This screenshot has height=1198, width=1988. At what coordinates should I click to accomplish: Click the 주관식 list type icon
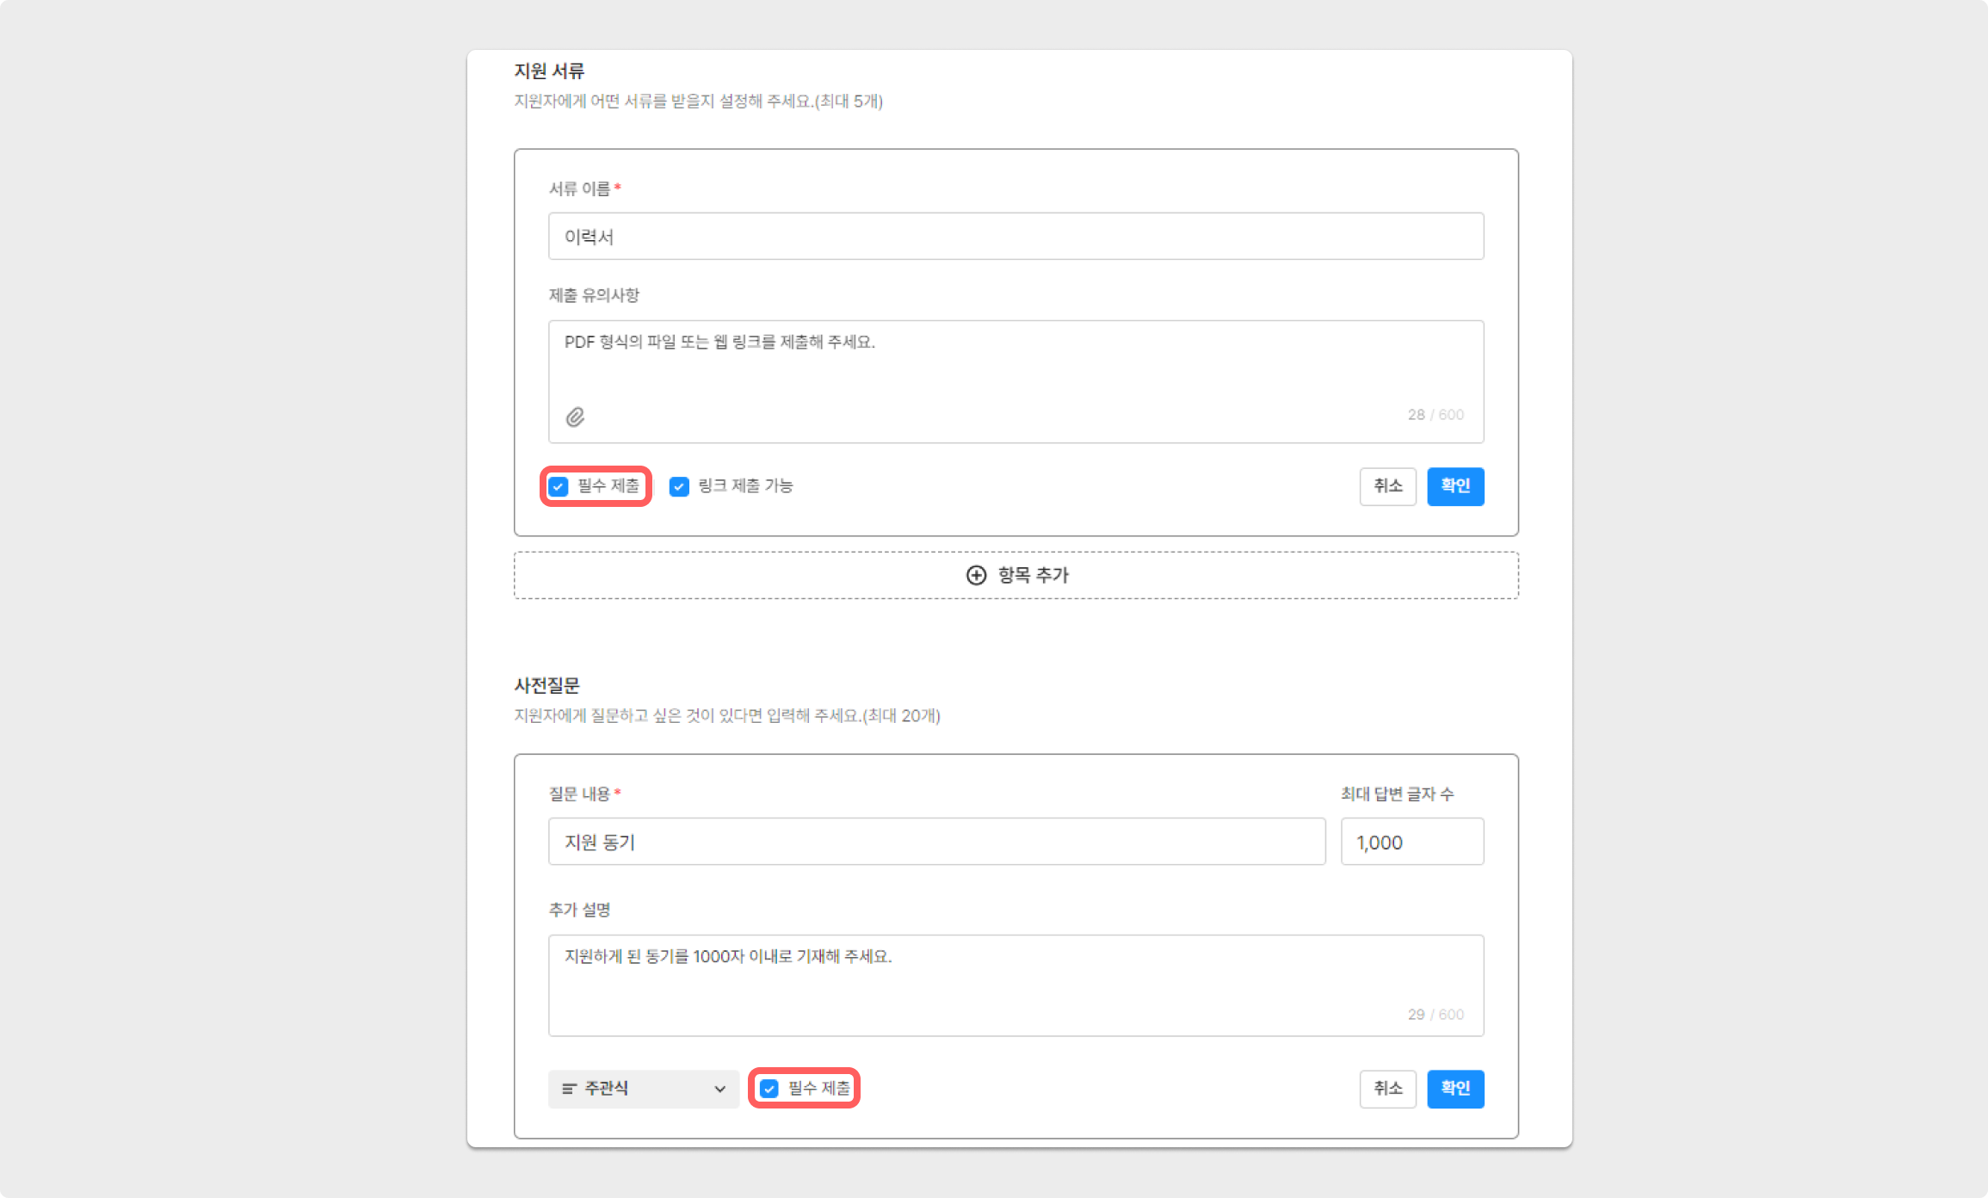[x=568, y=1089]
